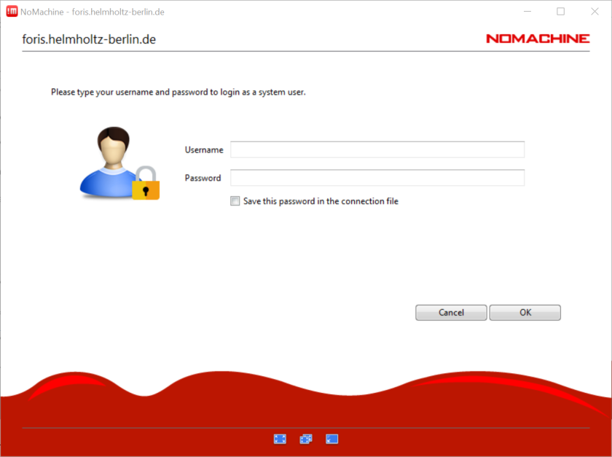Click the red NOMACHINE logo
Screen dimensions: 612x457
[x=538, y=39]
